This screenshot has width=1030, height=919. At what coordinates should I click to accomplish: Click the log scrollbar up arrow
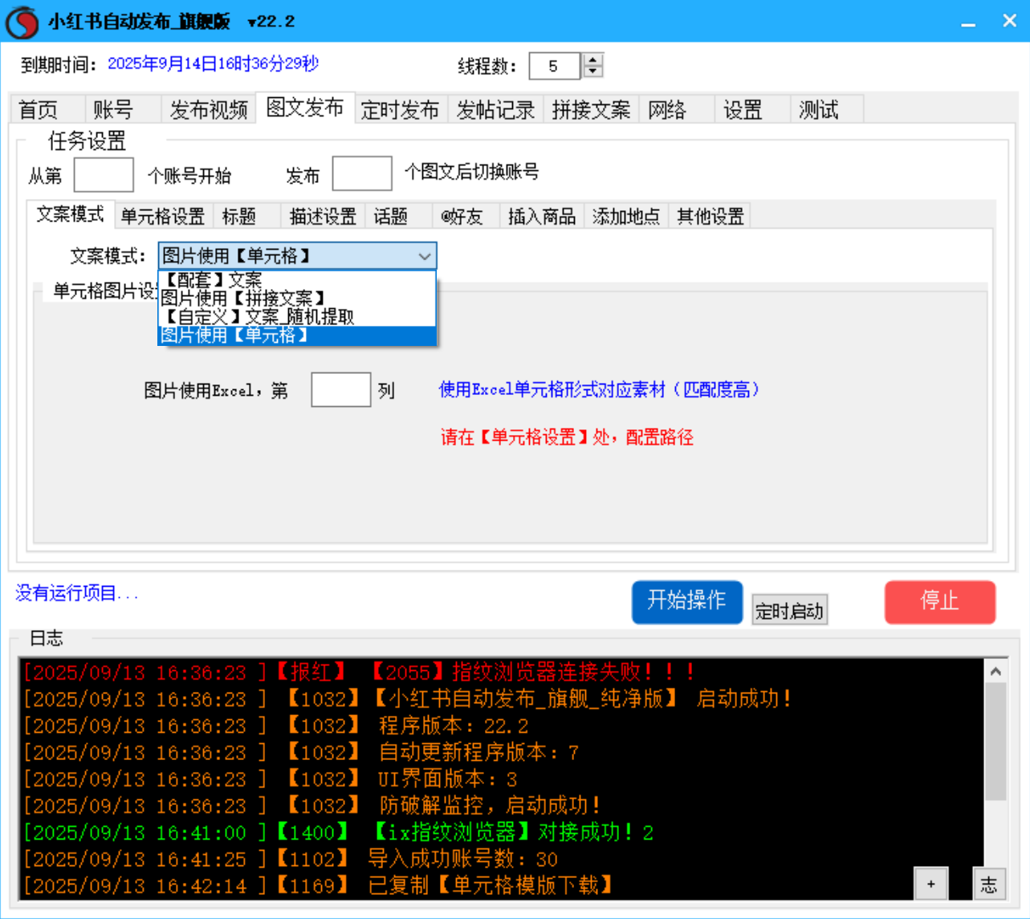[x=996, y=671]
